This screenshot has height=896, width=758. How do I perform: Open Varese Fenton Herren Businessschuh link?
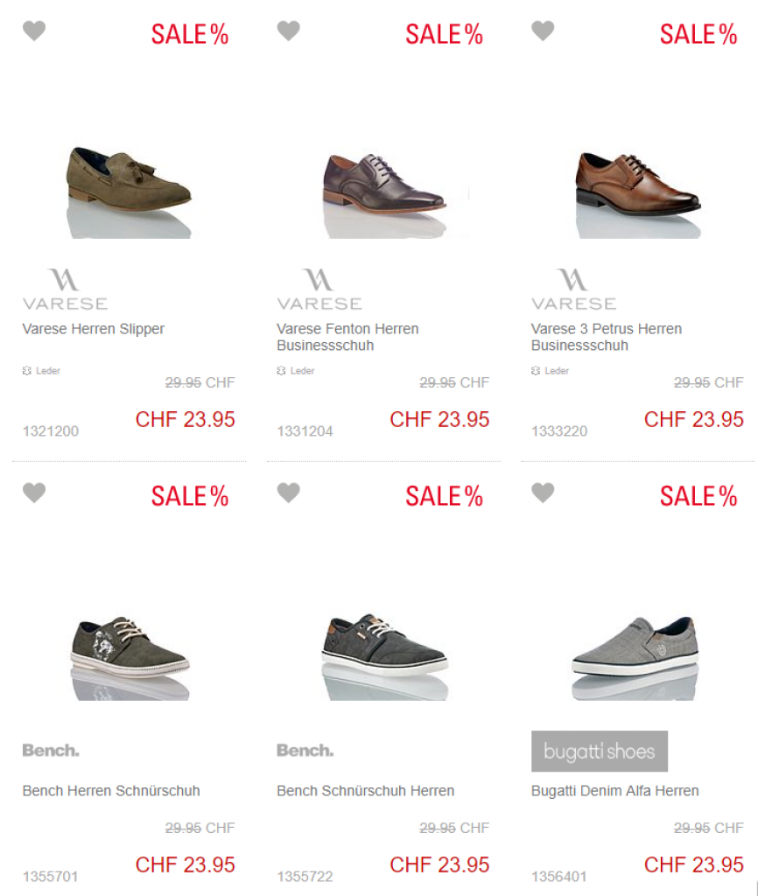point(347,337)
